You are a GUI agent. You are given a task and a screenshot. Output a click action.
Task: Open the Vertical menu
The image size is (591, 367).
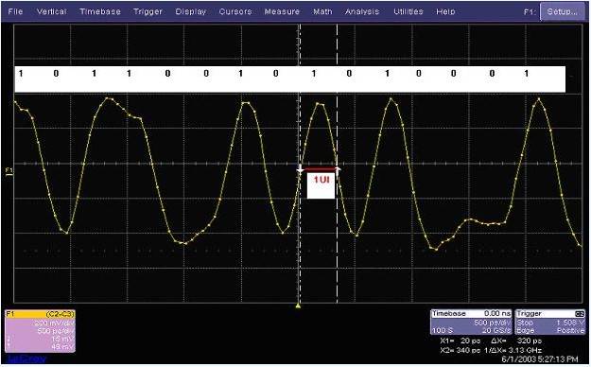(x=52, y=11)
